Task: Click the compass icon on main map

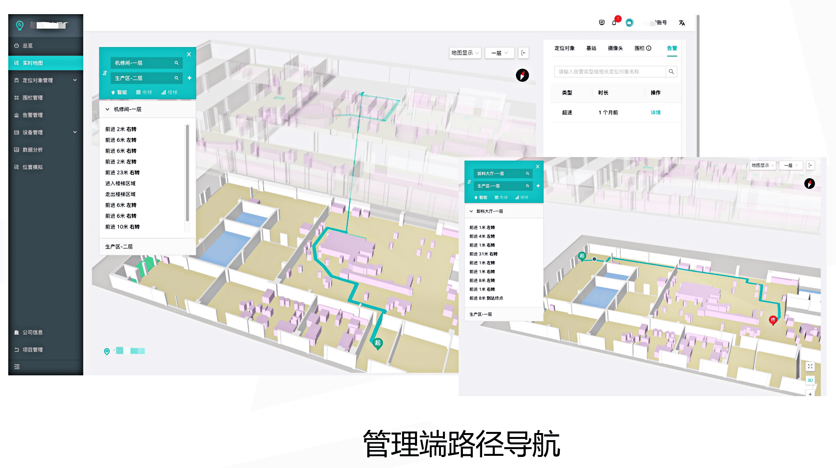Action: [x=522, y=75]
